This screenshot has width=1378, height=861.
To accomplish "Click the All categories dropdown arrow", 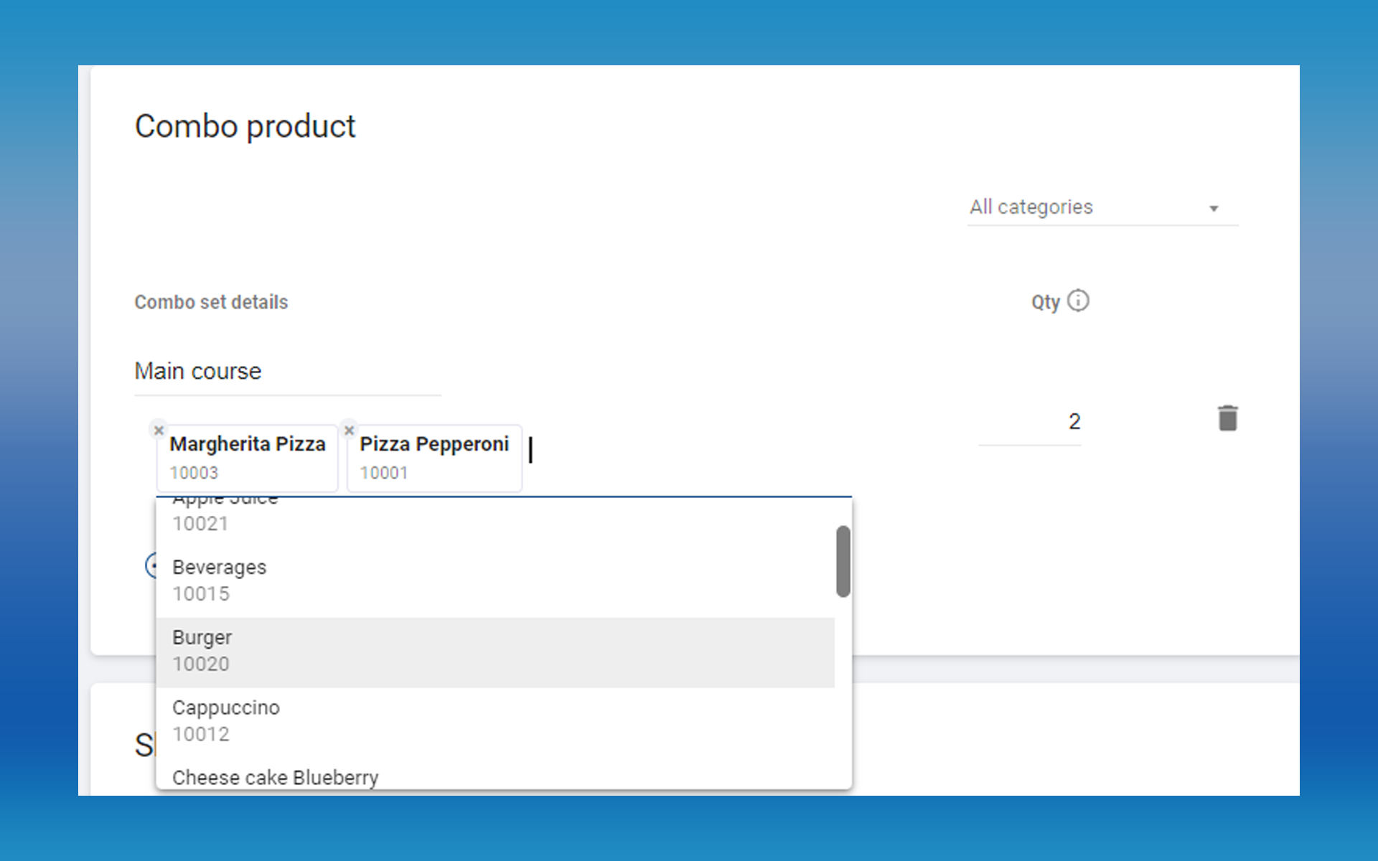I will tap(1214, 209).
